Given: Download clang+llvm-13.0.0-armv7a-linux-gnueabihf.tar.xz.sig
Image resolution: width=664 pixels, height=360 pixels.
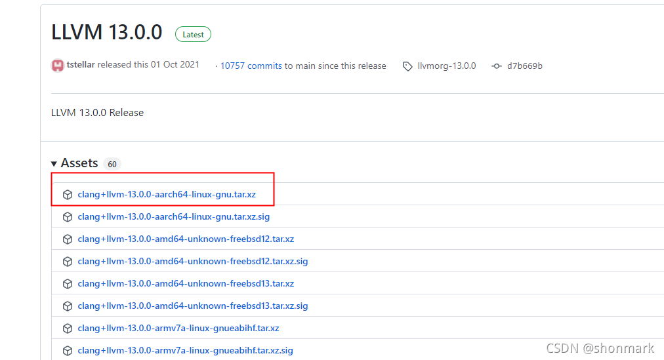Looking at the screenshot, I should (185, 351).
